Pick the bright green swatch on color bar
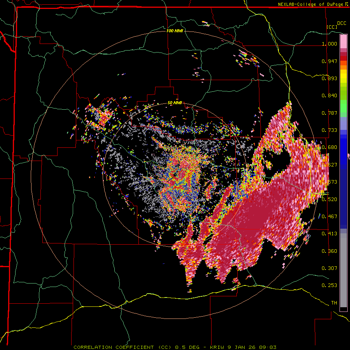The width and height of the screenshot is (350, 350). pos(343,106)
